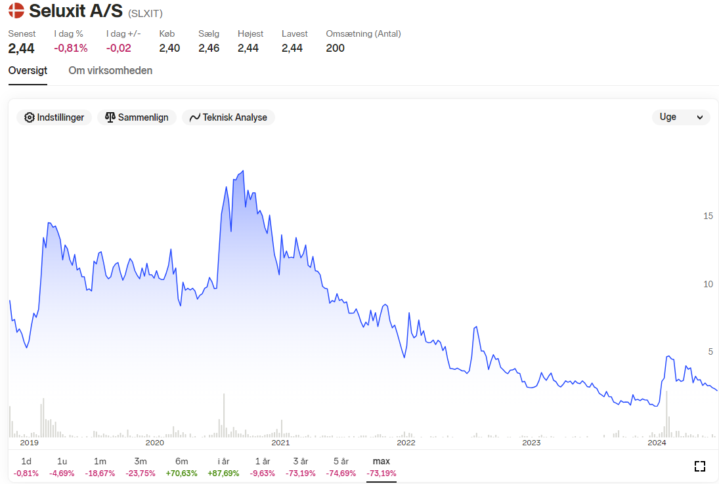Open Indstillinger via its gear icon

pos(30,117)
